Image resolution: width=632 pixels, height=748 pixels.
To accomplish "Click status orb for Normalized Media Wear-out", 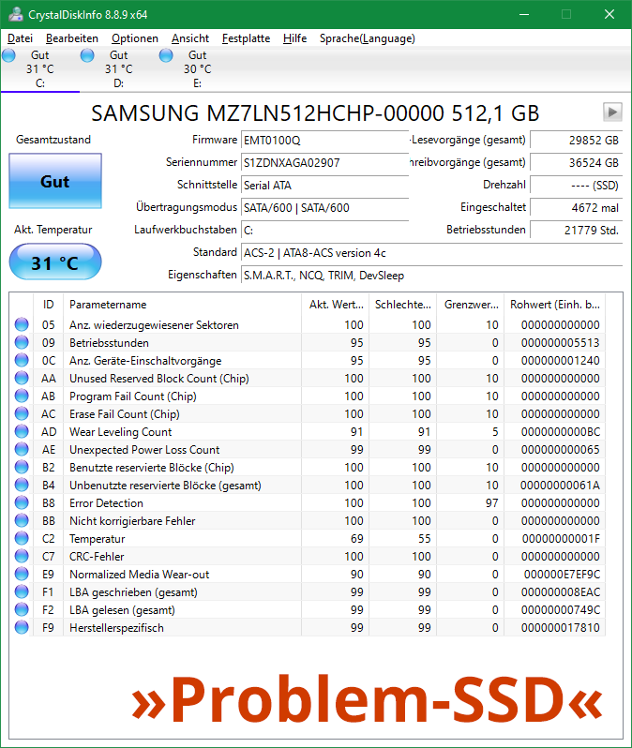I will pos(22,574).
